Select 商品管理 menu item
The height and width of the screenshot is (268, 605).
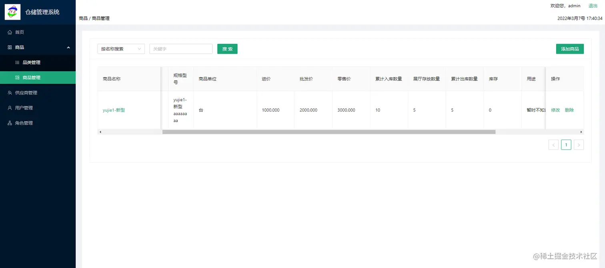tap(38, 78)
